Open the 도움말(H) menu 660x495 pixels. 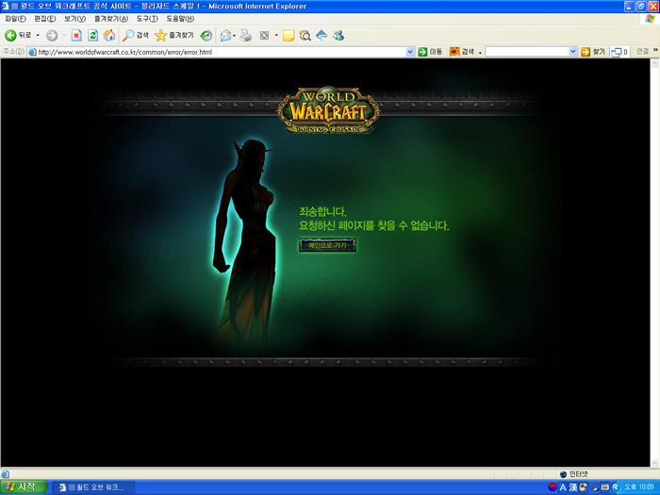pyautogui.click(x=180, y=19)
